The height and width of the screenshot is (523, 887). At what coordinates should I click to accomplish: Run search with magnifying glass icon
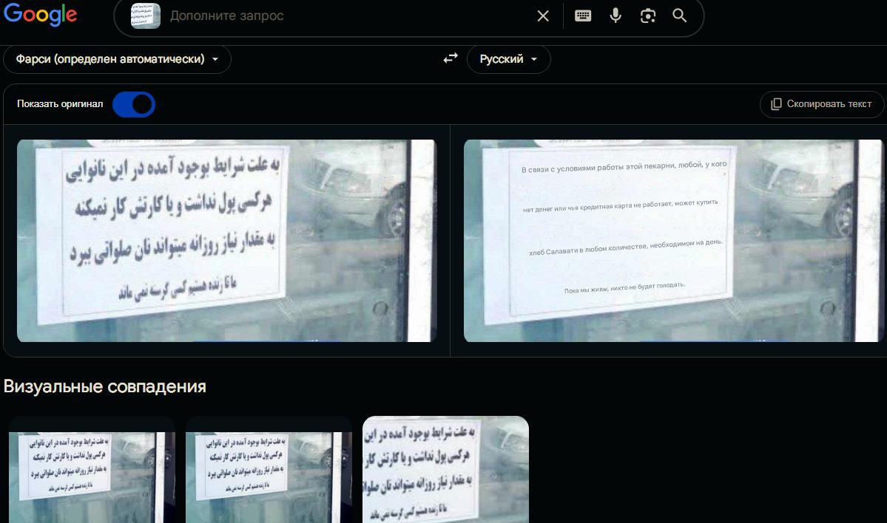(679, 16)
